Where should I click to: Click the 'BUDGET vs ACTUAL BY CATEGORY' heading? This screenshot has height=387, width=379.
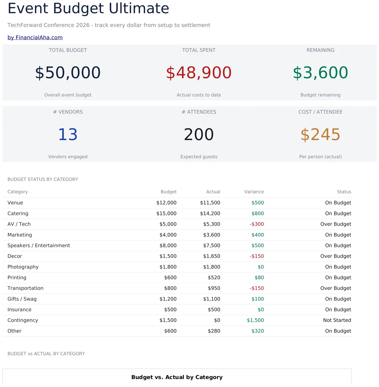pos(46,354)
